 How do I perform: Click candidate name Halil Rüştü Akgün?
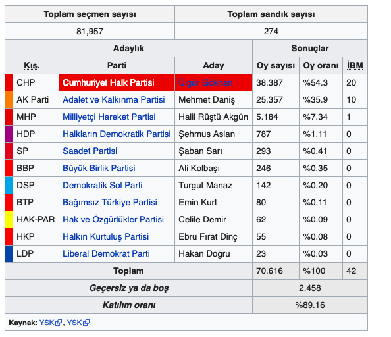213,117
